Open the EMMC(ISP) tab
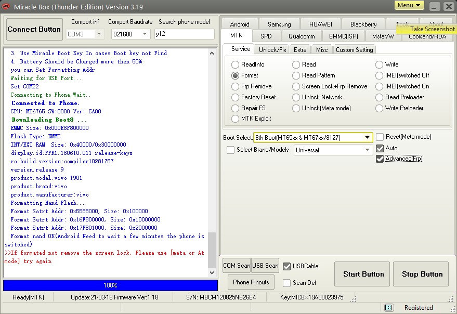 (x=343, y=36)
